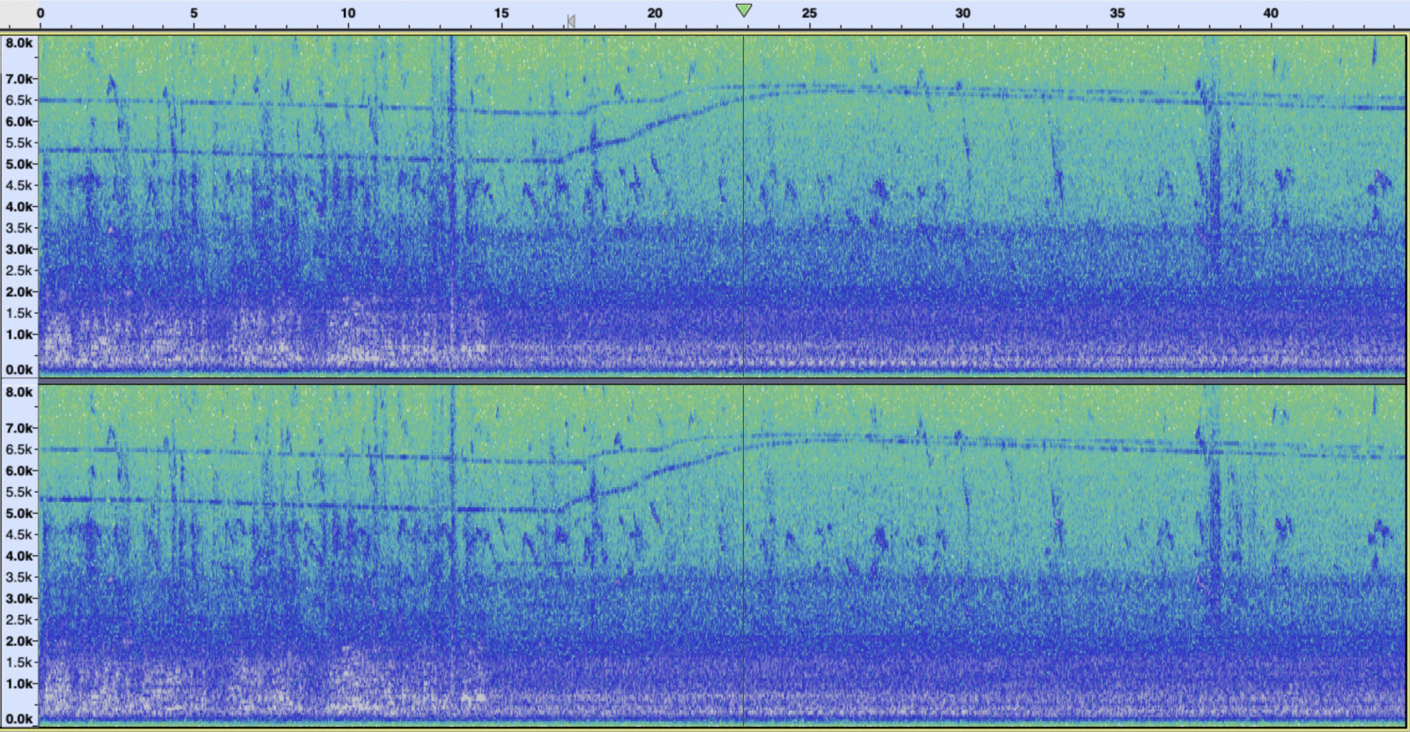Screen dimensions: 1410x732
Task: Click the 4.0k label on the bottom channel scale
Action: click(x=19, y=556)
